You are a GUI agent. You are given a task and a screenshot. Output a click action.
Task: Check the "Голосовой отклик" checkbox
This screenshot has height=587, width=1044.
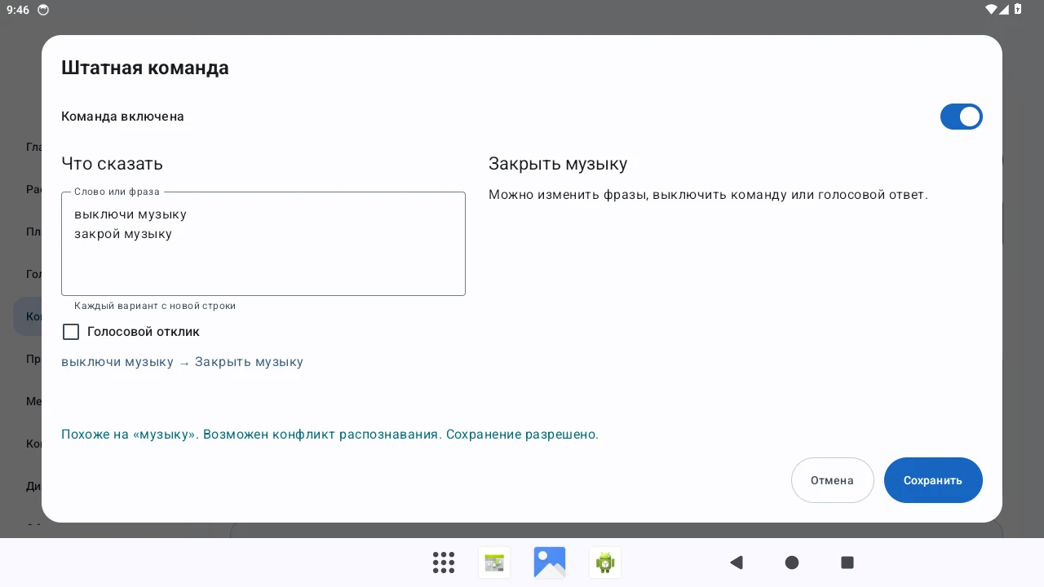coord(71,332)
